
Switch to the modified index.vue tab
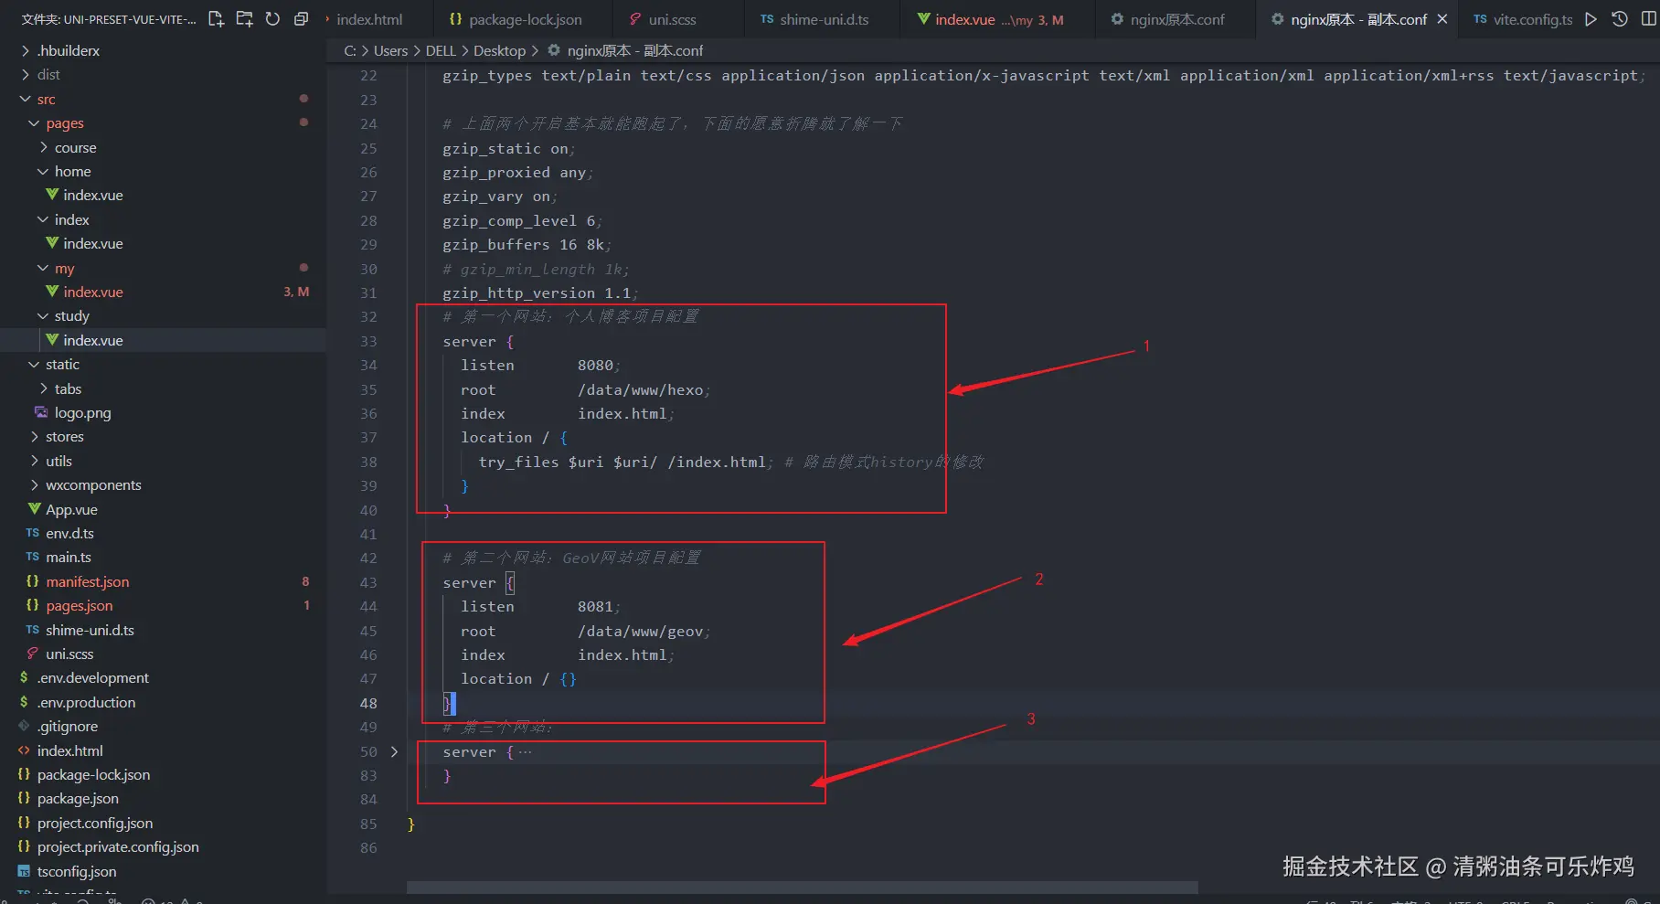click(x=992, y=19)
